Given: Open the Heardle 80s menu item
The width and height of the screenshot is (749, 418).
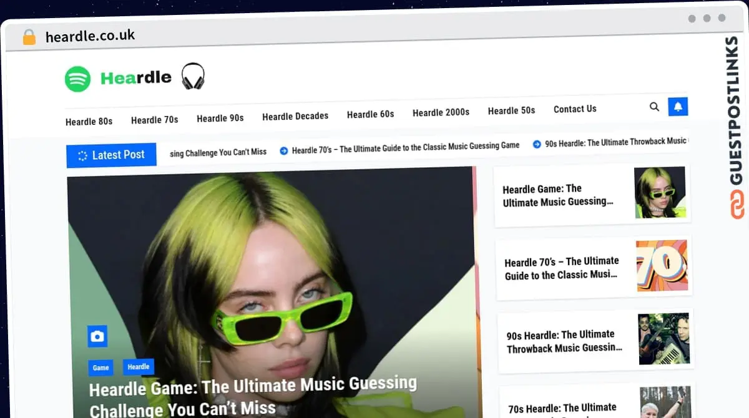Looking at the screenshot, I should 89,122.
